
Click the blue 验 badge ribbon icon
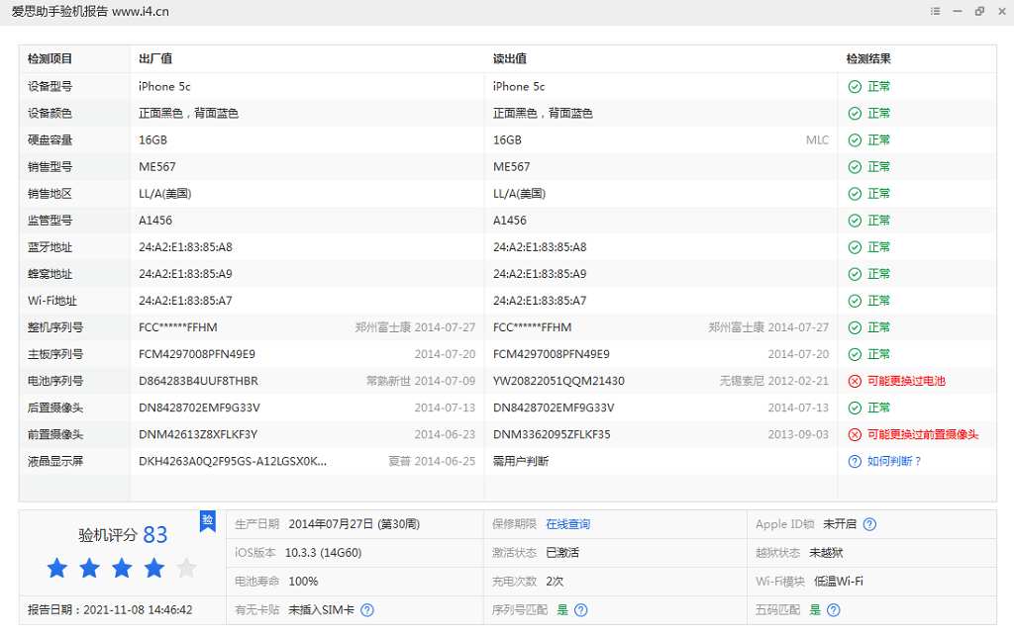pos(208,521)
